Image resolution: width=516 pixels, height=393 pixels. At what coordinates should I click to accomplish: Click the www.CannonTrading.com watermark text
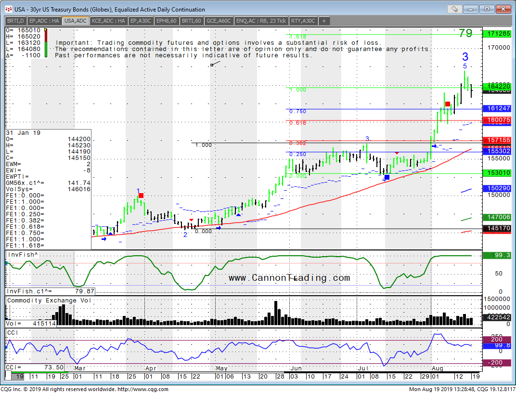pyautogui.click(x=289, y=278)
